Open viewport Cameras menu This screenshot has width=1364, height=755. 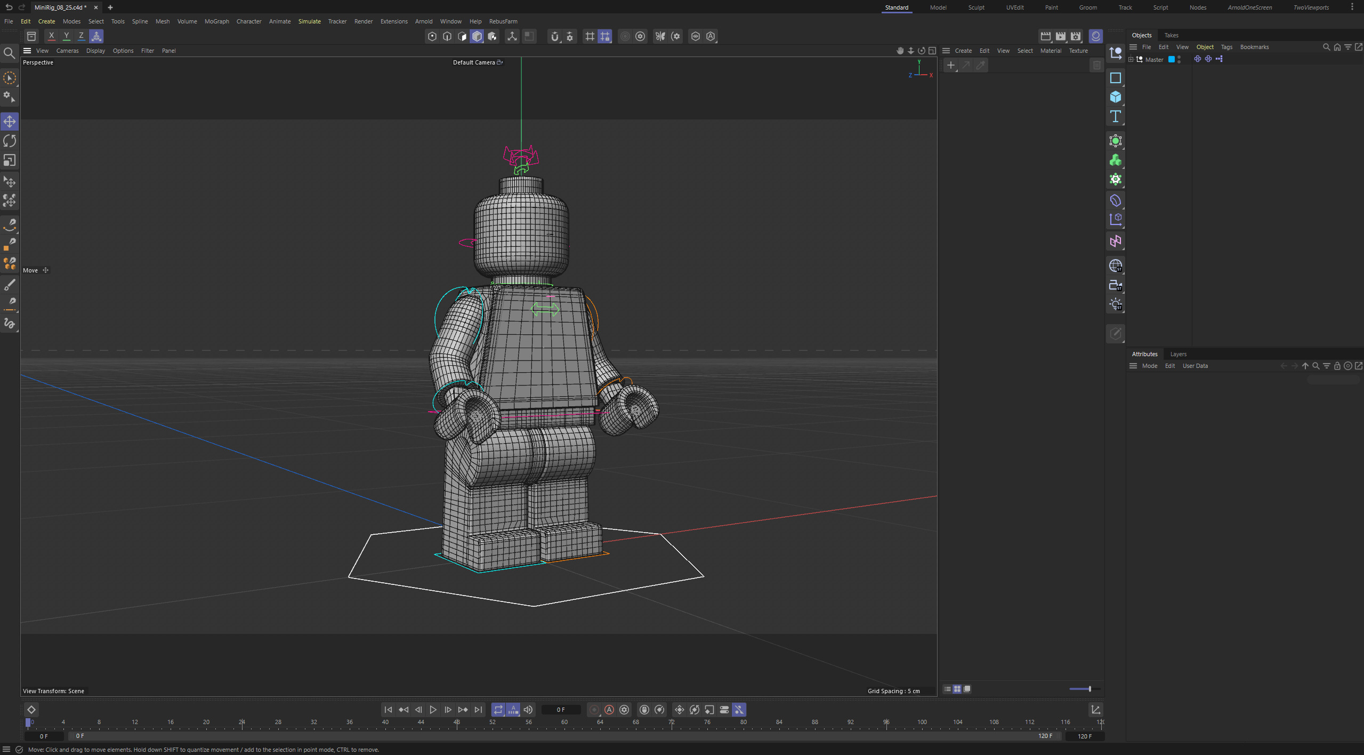[x=68, y=51]
